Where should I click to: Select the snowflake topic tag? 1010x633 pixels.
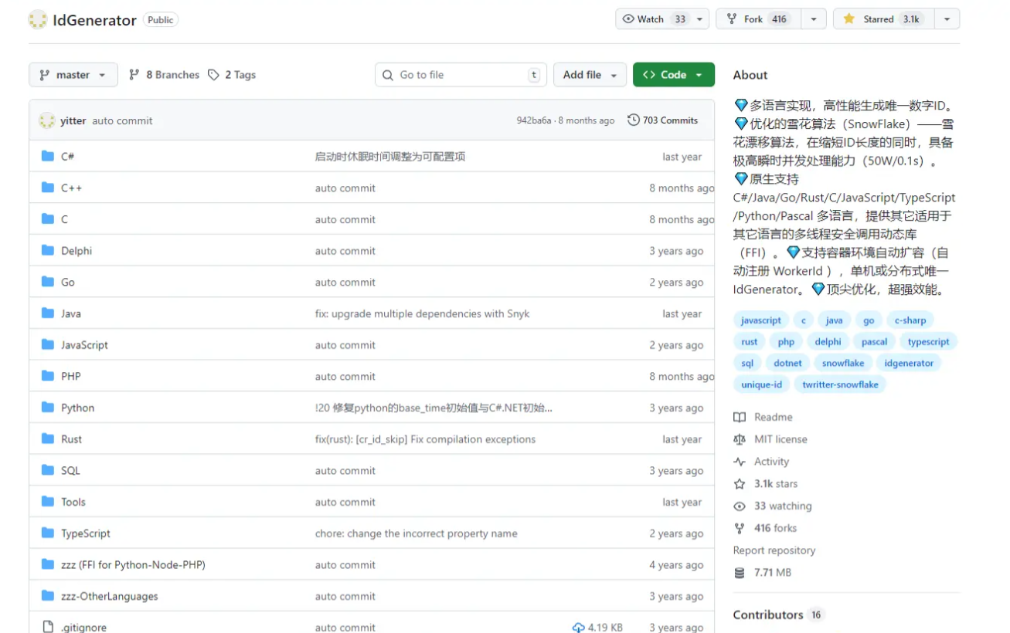[x=842, y=363]
